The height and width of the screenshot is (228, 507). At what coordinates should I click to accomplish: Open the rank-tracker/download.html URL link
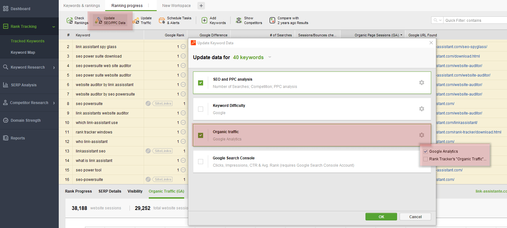(469, 132)
